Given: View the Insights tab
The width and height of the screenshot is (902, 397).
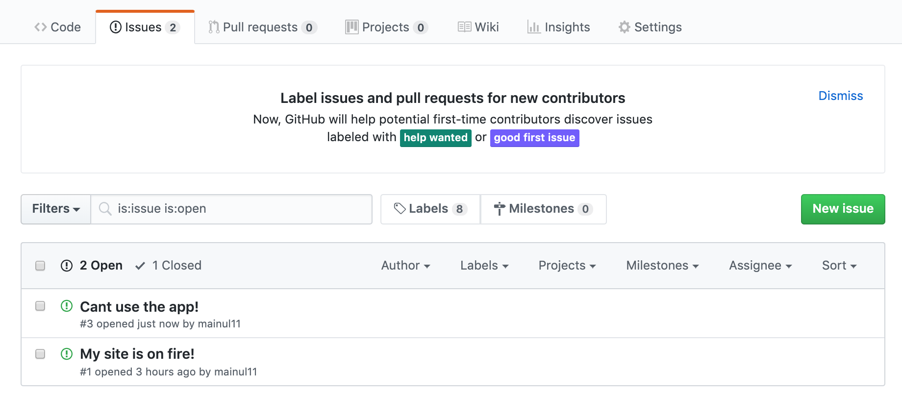Looking at the screenshot, I should (558, 27).
